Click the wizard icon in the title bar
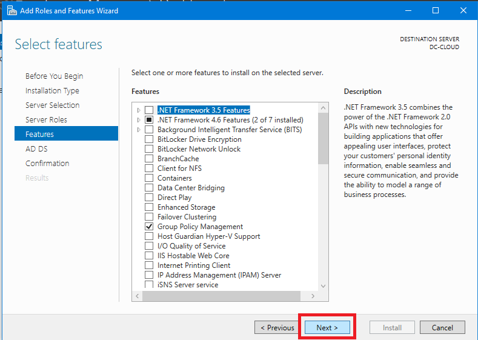 [x=12, y=10]
